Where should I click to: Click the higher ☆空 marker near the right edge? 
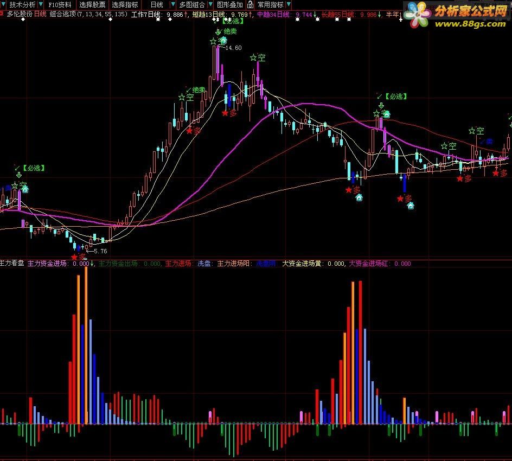[x=476, y=131]
